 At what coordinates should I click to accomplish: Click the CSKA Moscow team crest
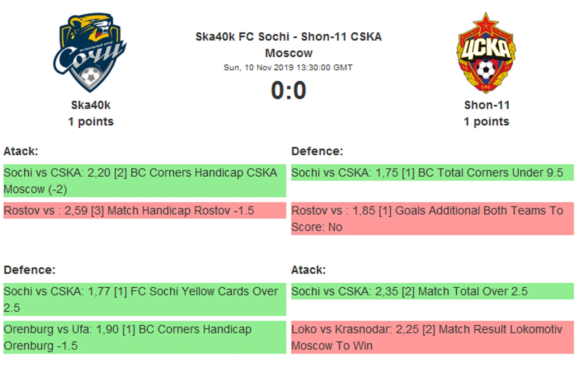(x=486, y=53)
